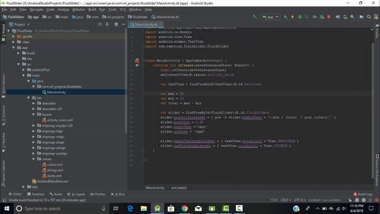Toggle the read-only lock icon in status bar

point(350,200)
